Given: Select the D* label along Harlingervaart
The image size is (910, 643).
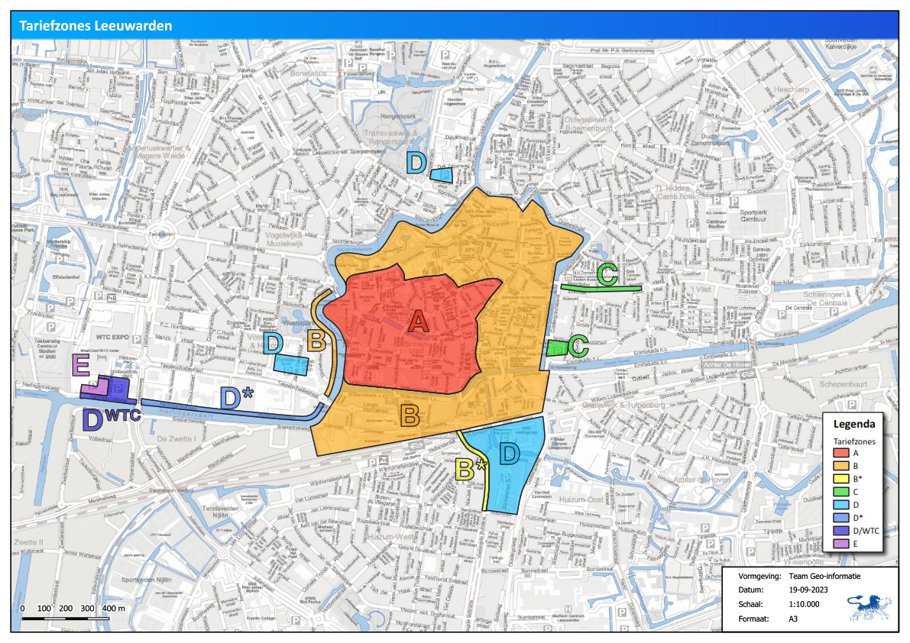Looking at the screenshot, I should (236, 397).
